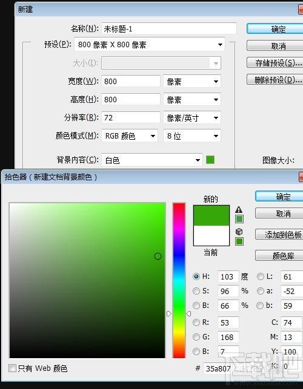Click the 颜色库 button
Image resolution: width=303 pixels, height=389 pixels.
[x=279, y=255]
